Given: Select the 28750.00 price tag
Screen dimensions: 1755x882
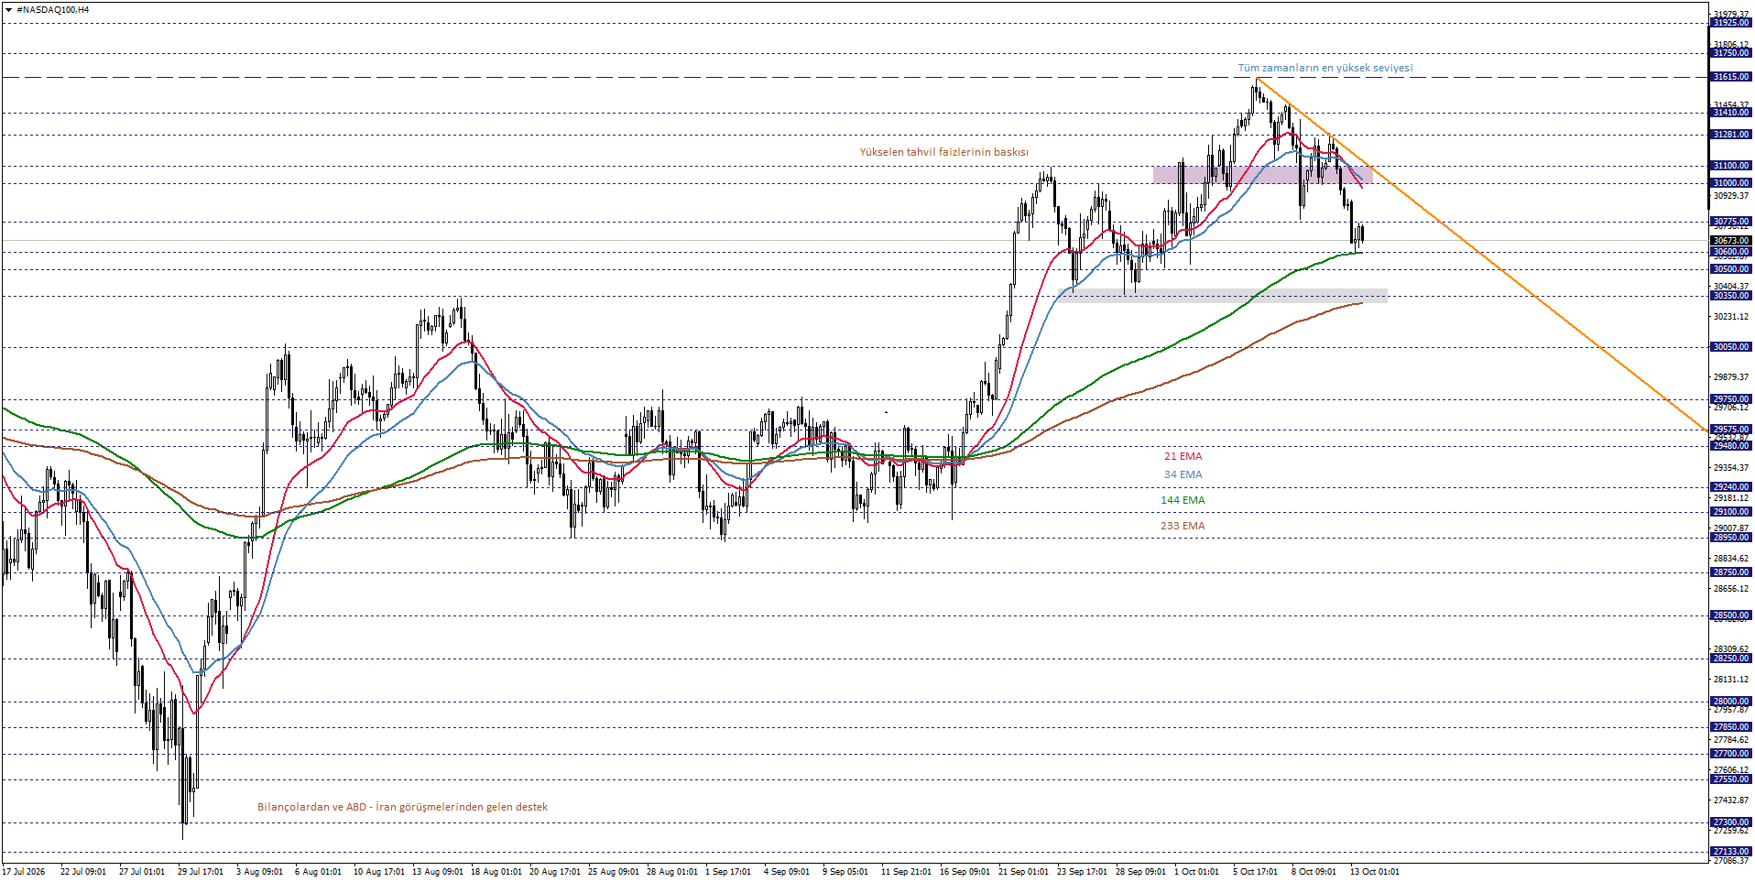Looking at the screenshot, I should (1730, 572).
